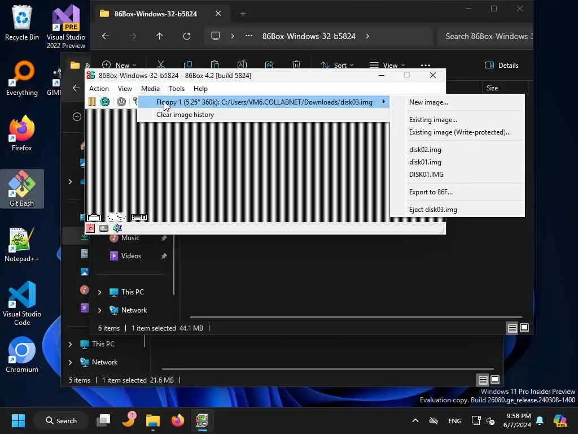578x434 pixels.
Task: Click the red floppy status icon in 86Box
Action: [90, 228]
